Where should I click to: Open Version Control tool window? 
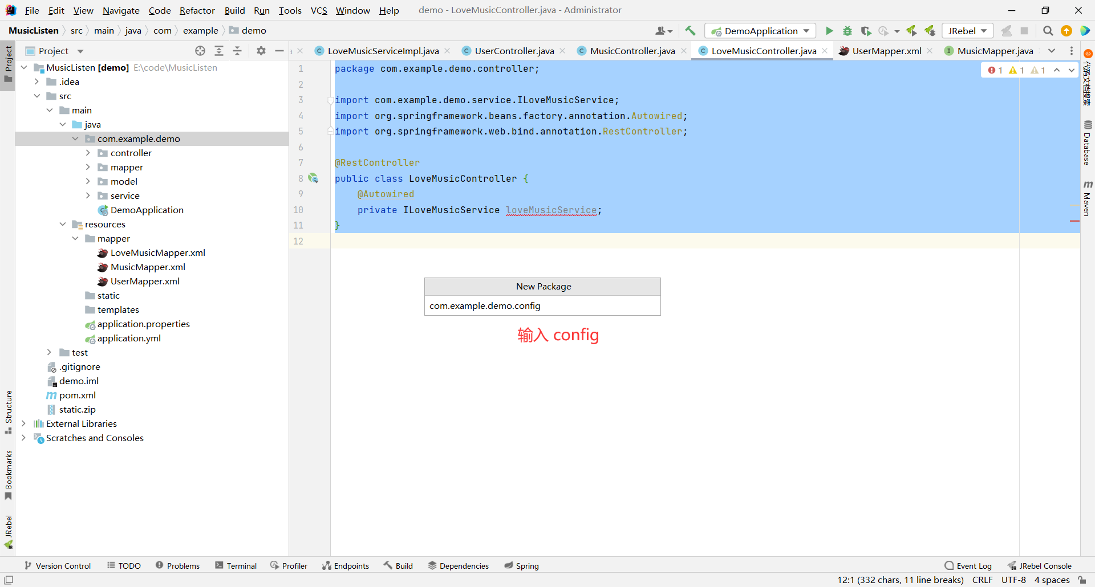[58, 565]
